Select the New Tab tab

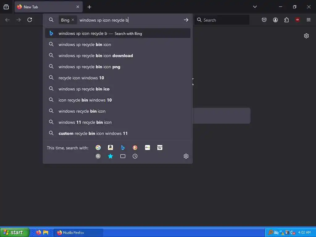pyautogui.click(x=48, y=7)
